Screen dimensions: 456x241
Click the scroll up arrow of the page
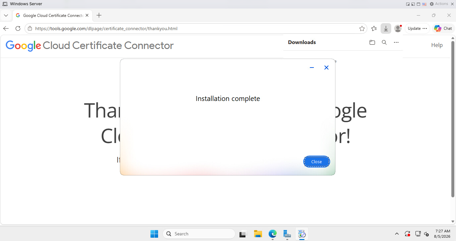[453, 38]
